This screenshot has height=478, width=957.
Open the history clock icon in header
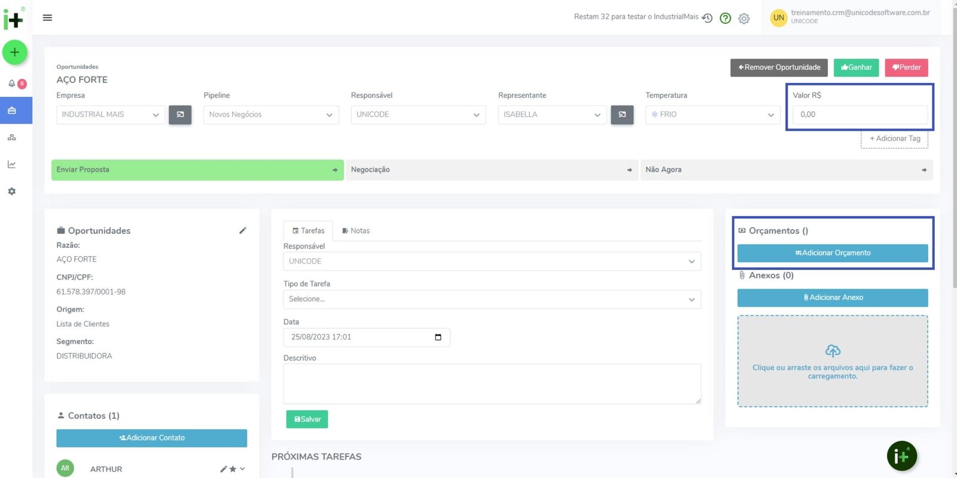click(x=707, y=19)
